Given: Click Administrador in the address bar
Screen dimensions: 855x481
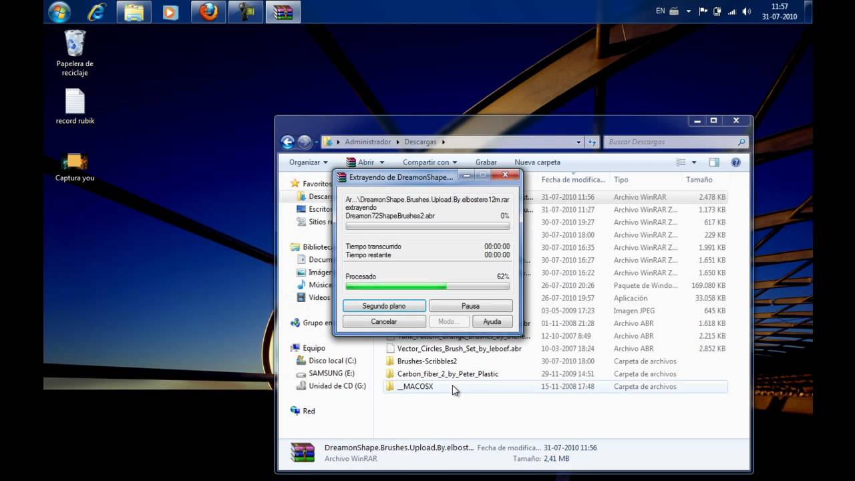Looking at the screenshot, I should coord(367,142).
